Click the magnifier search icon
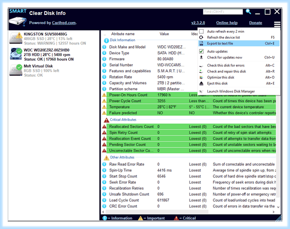 pyautogui.click(x=248, y=12)
